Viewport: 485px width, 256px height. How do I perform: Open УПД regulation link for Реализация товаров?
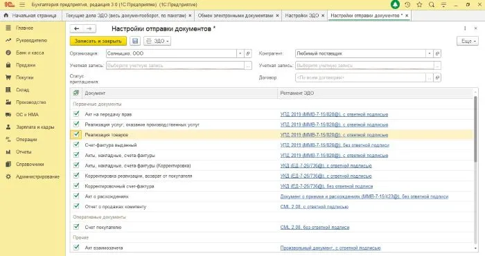click(334, 135)
